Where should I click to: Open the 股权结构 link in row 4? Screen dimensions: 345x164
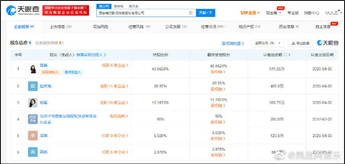(119, 116)
